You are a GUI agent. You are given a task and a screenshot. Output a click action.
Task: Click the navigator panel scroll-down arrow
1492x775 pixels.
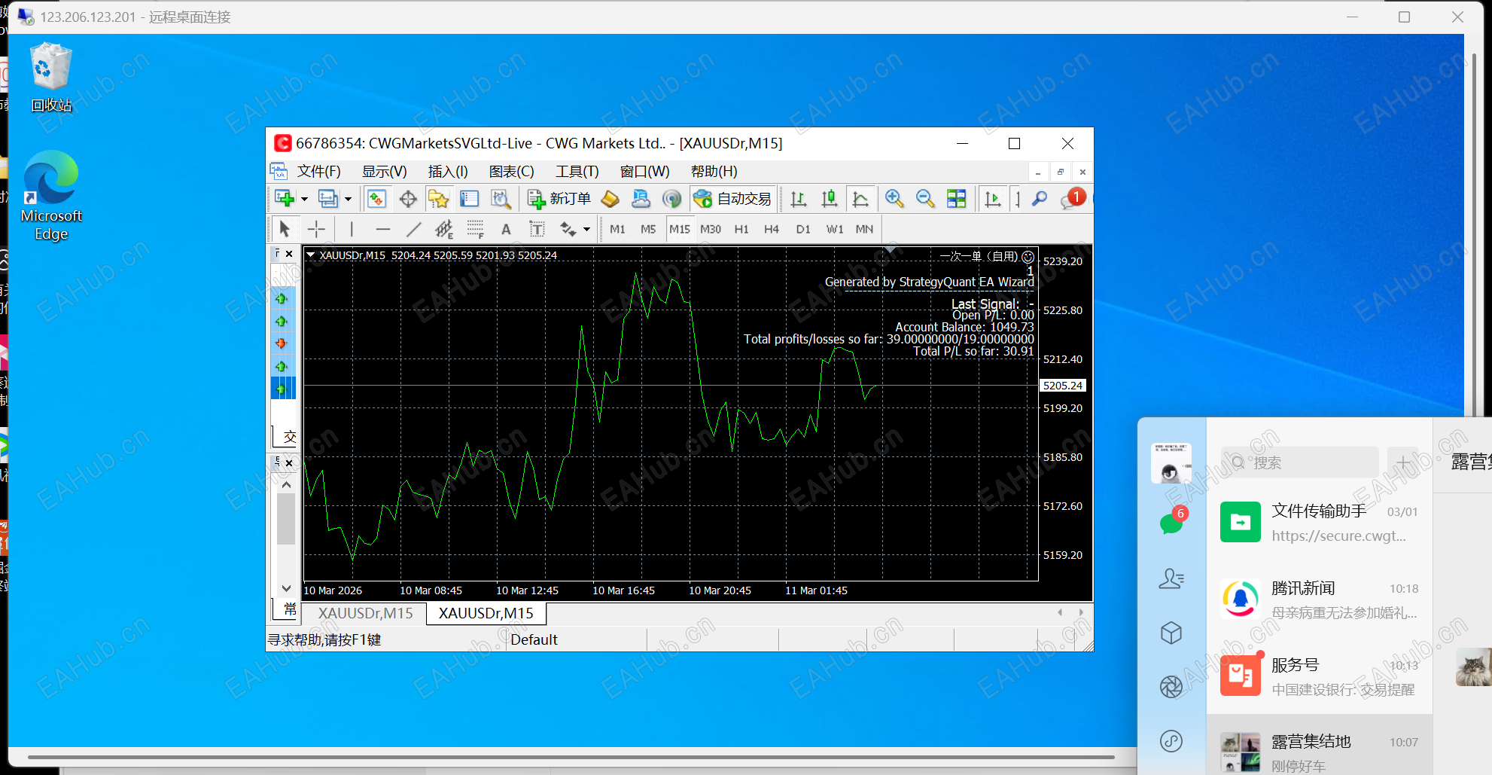point(286,588)
